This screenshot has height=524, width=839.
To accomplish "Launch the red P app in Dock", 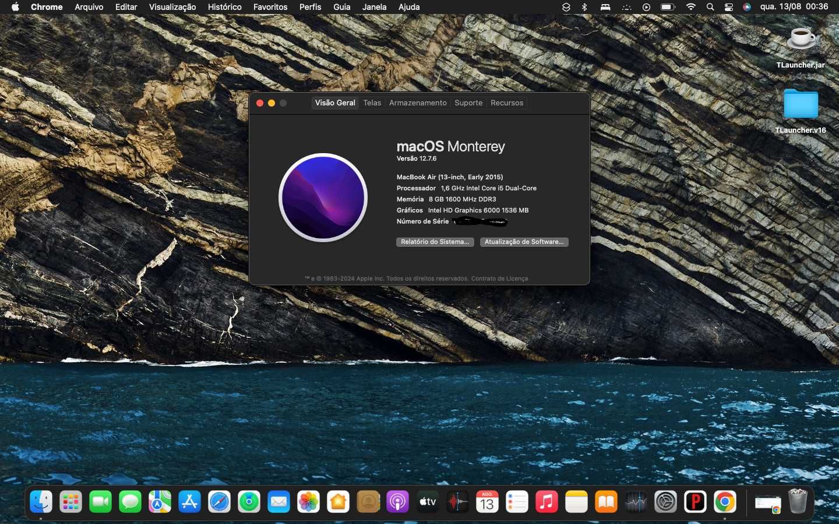I will (695, 502).
